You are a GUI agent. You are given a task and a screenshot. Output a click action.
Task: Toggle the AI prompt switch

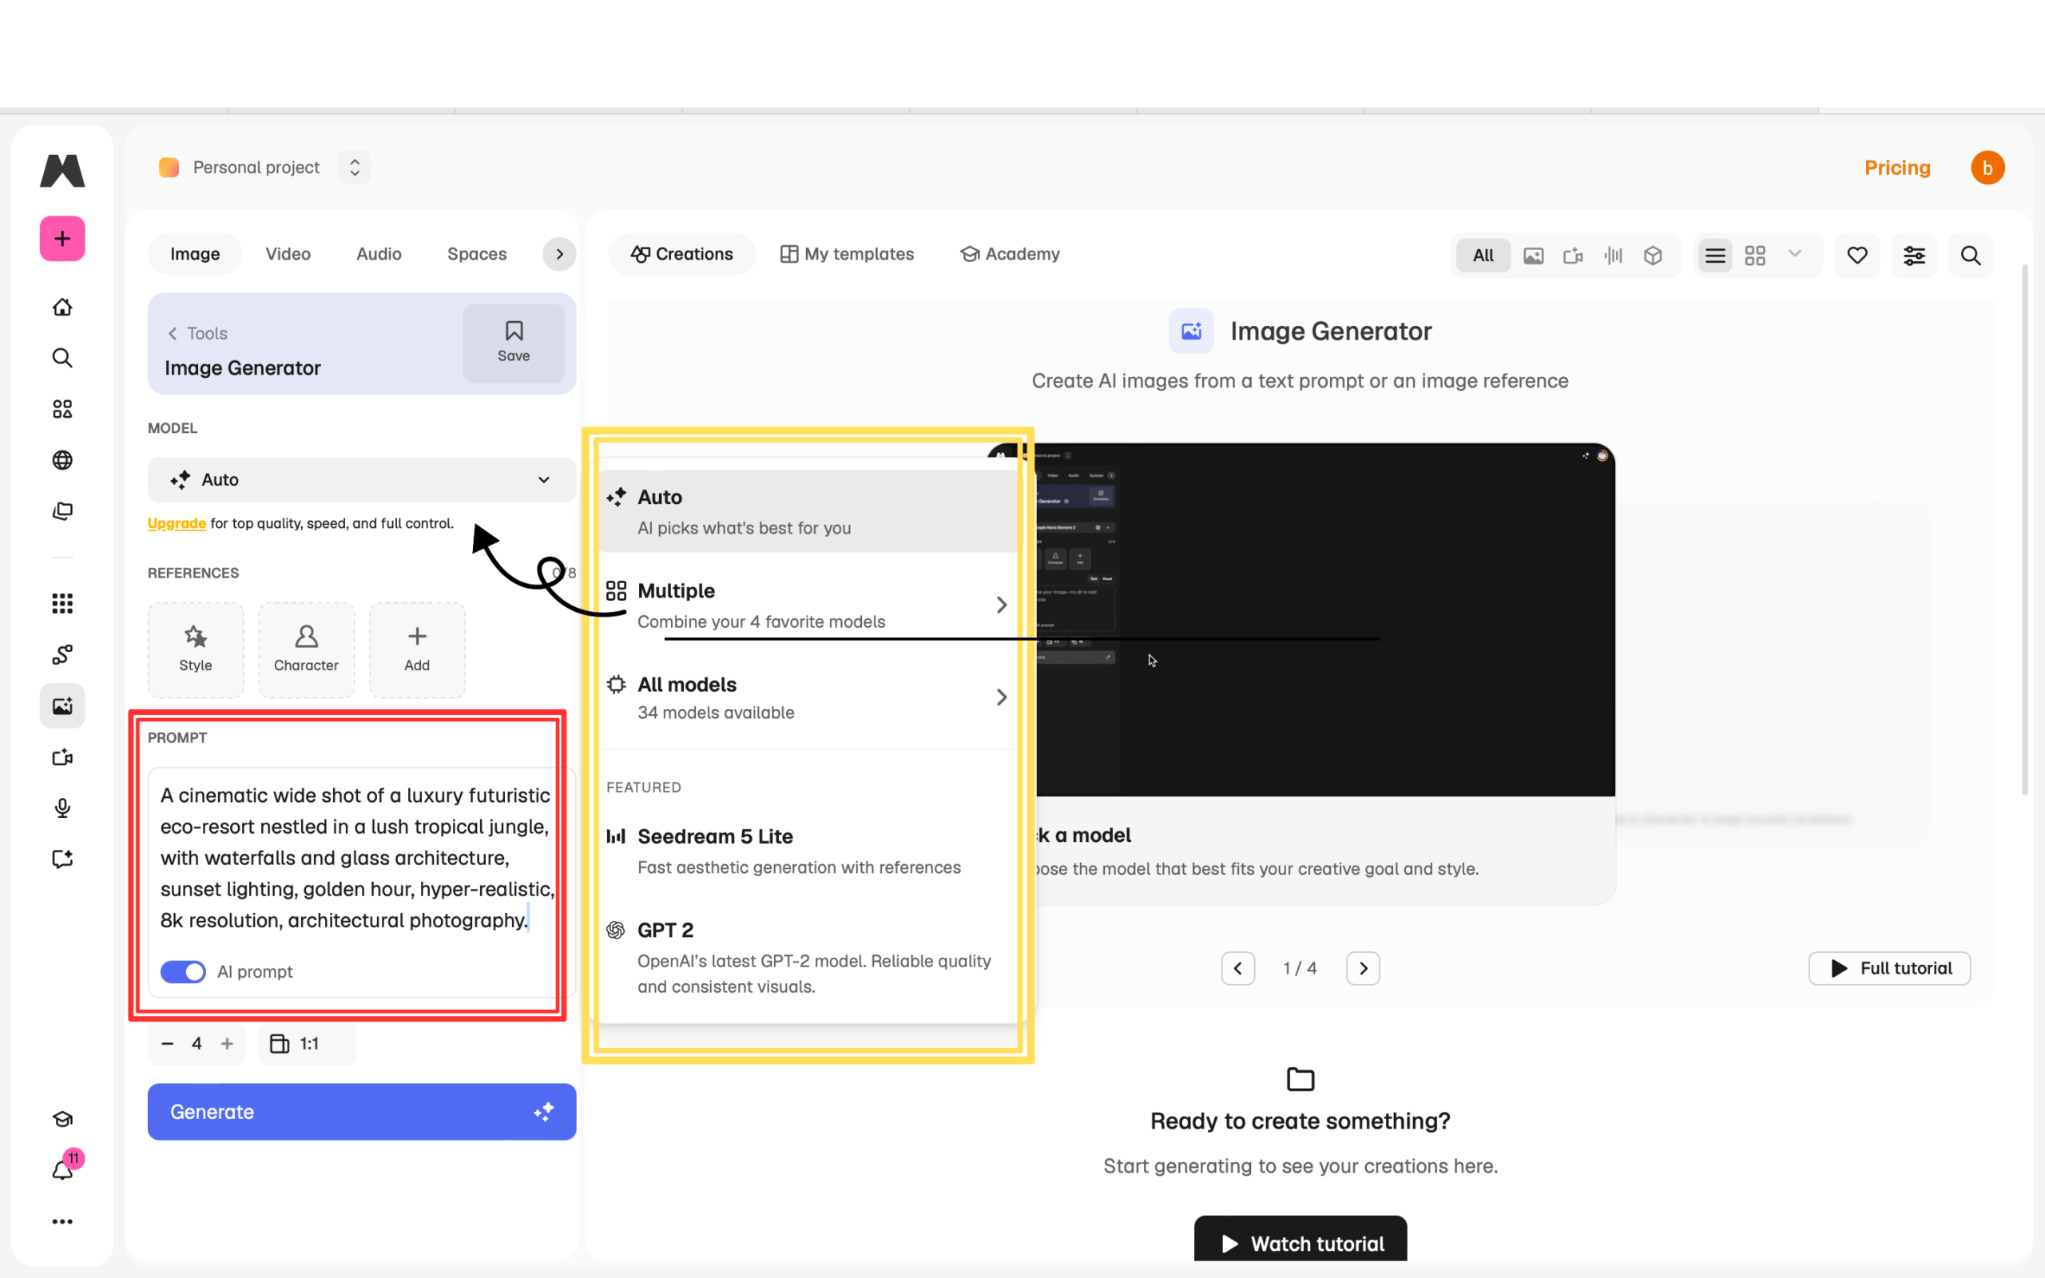pos(182,972)
